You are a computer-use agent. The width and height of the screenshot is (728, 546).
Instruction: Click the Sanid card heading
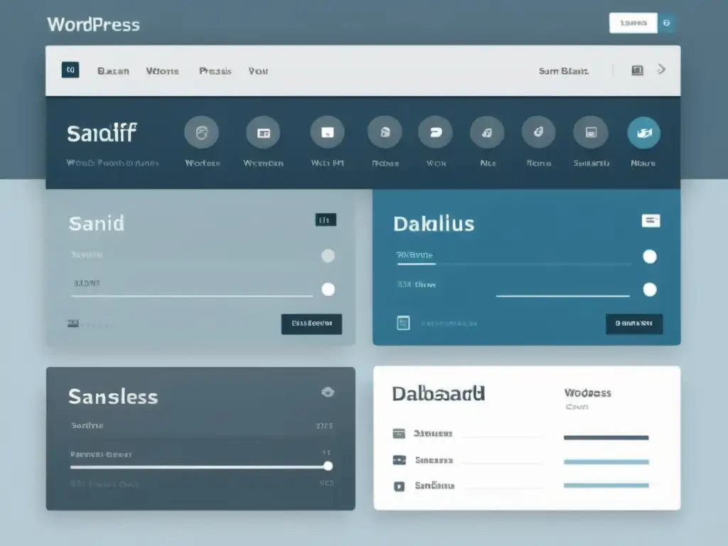(x=97, y=223)
